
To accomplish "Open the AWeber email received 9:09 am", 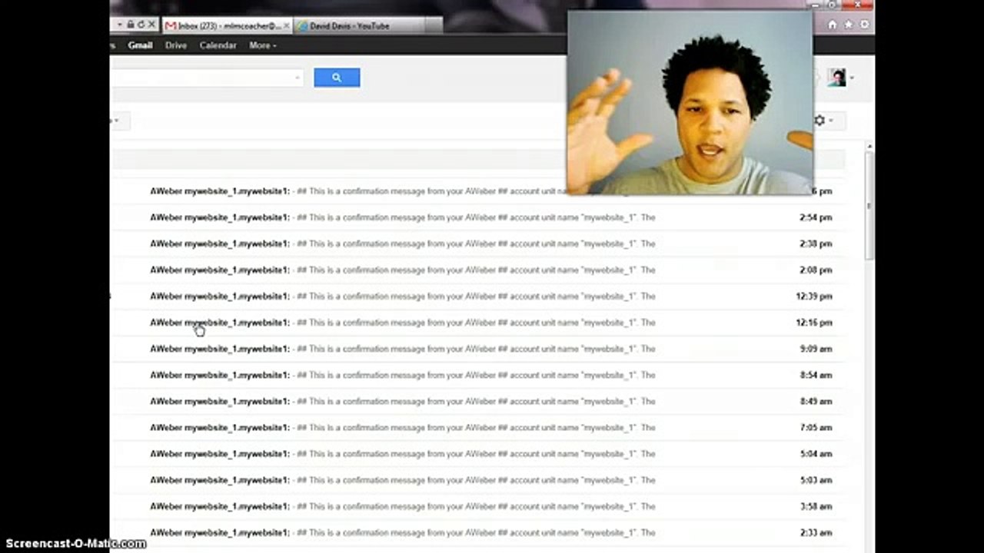I will (477, 349).
